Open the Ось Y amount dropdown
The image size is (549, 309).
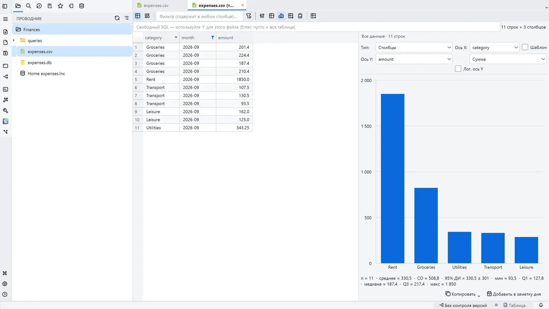click(414, 59)
